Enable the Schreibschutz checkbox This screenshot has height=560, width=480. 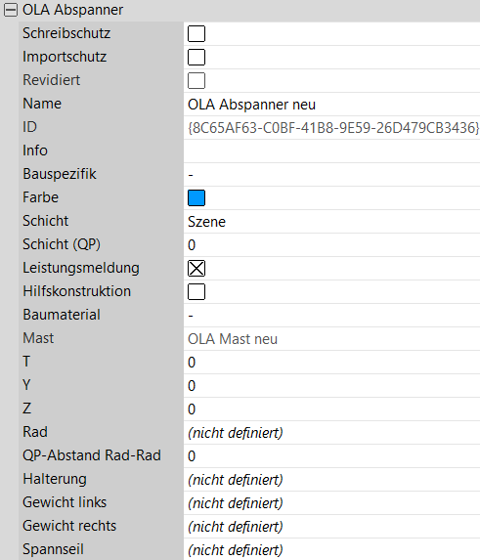click(196, 34)
